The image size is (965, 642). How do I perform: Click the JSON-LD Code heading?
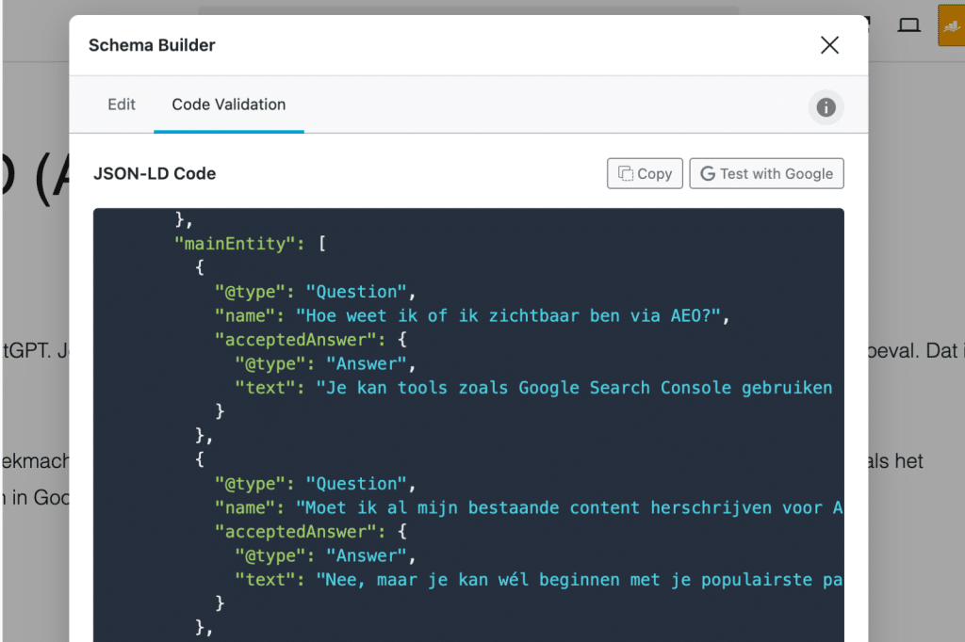click(155, 173)
